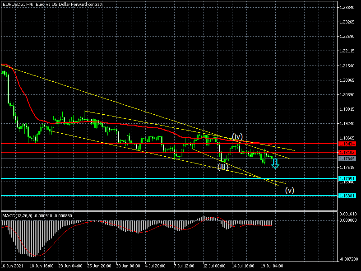Viewport: 361px width, 271px height.
Task: Click the 16 Jun 2021 date label
Action: pyautogui.click(x=13, y=266)
